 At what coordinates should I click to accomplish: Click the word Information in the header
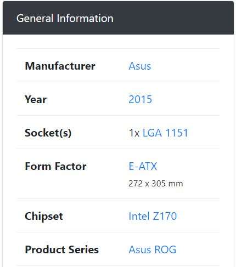pos(85,18)
